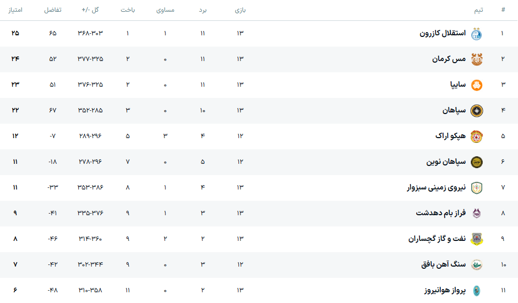Click the سنگ آهن بافق team logo
The width and height of the screenshot is (518, 303).
pos(476,265)
